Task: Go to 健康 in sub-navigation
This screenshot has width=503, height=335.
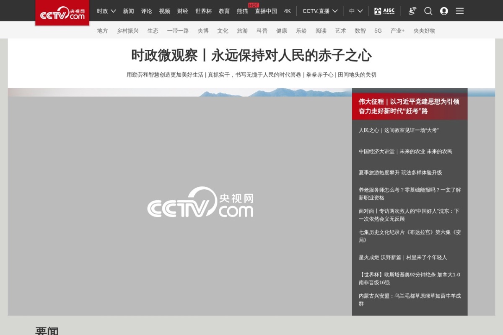Action: point(282,31)
